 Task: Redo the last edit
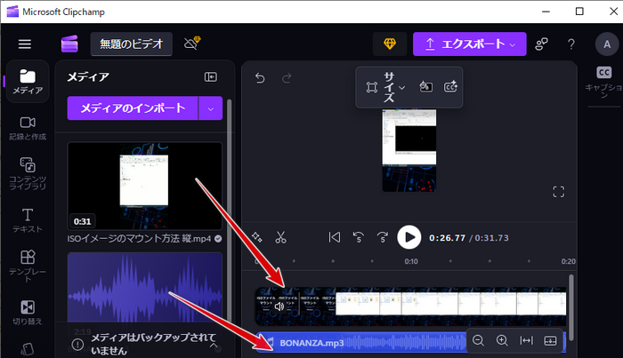pyautogui.click(x=287, y=78)
